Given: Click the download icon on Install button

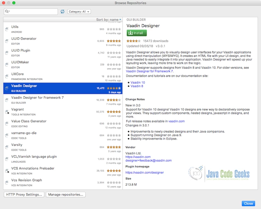Looking at the screenshot, I should [x=130, y=33].
